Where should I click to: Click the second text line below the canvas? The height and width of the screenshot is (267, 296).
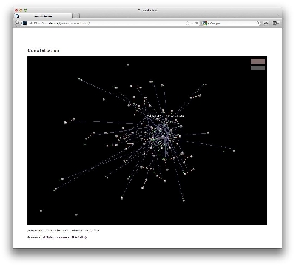tap(57, 237)
